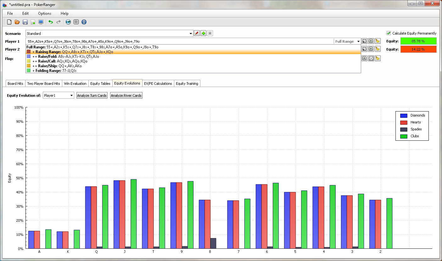The image size is (442, 261).
Task: Create a new file with the blank page icon
Action: coord(9,22)
